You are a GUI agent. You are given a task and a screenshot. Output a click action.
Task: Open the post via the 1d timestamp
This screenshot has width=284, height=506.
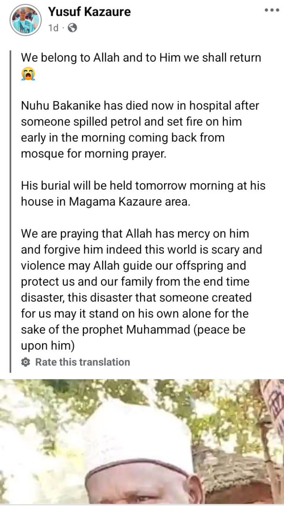pos(53,28)
